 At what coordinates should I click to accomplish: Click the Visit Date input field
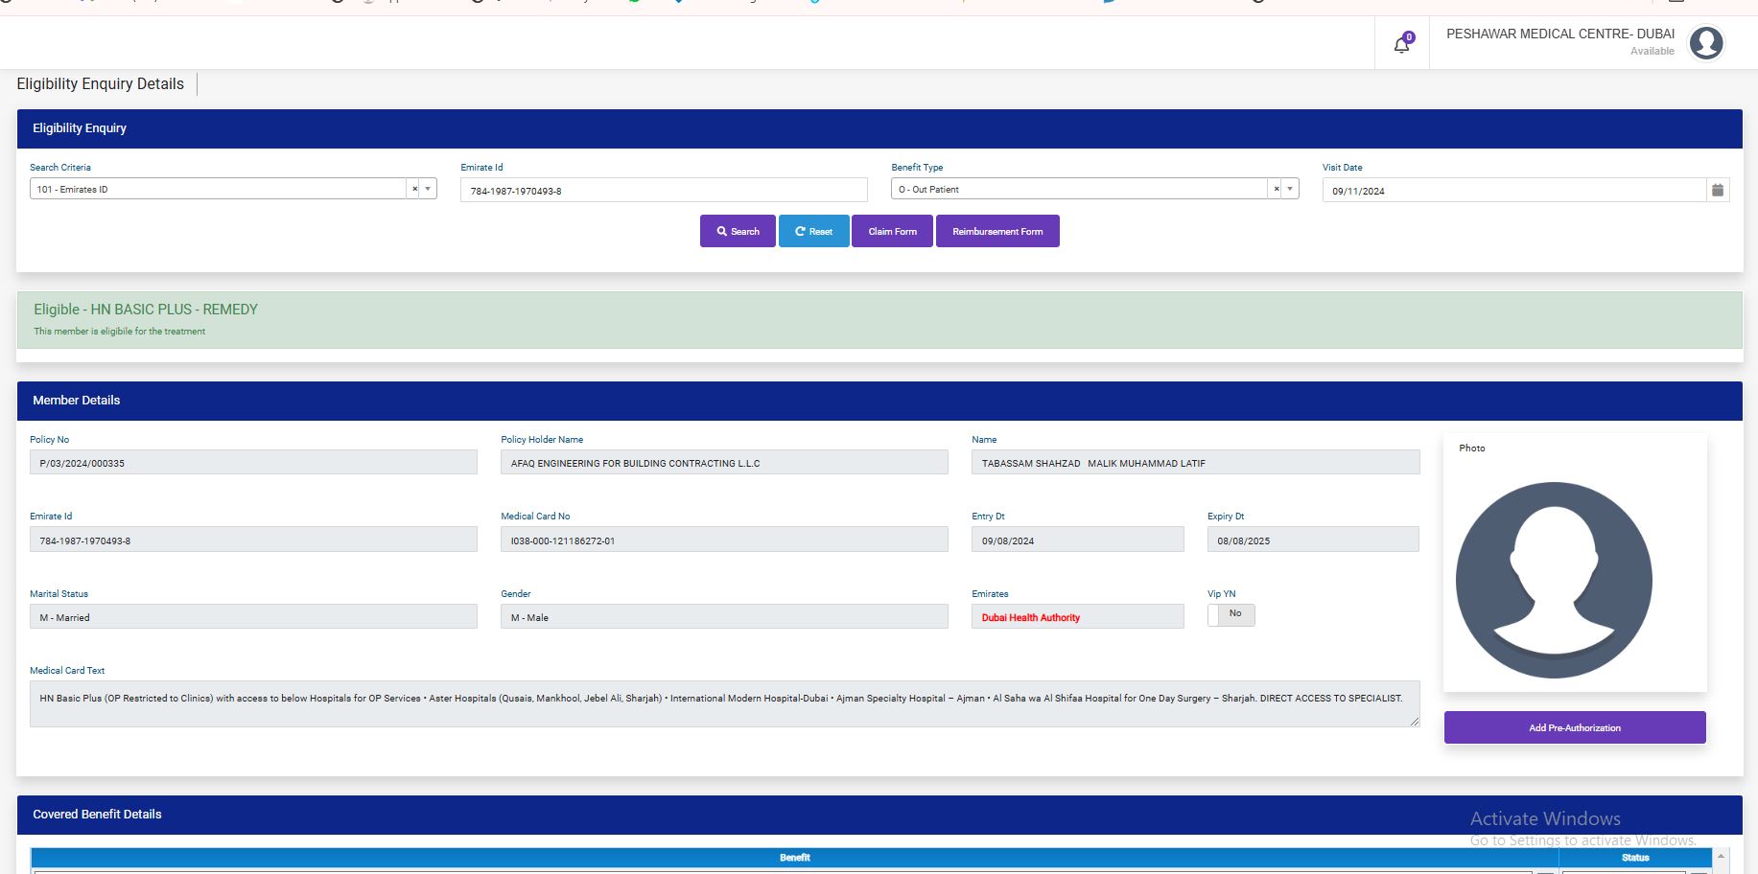(x=1512, y=191)
